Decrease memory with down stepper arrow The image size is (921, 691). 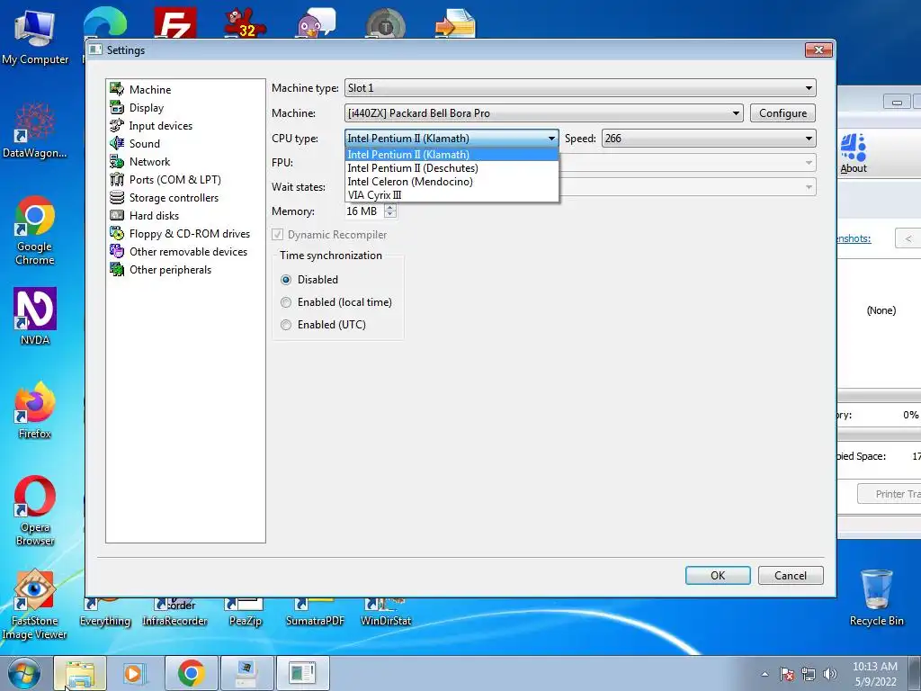point(390,215)
